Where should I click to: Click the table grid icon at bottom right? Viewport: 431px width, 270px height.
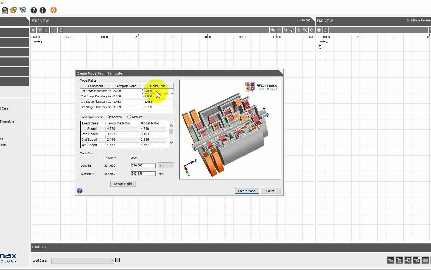point(425,261)
